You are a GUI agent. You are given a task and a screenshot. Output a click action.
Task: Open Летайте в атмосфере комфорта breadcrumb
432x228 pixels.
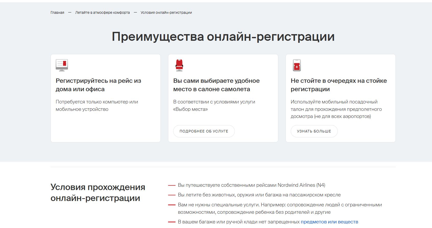click(x=102, y=12)
